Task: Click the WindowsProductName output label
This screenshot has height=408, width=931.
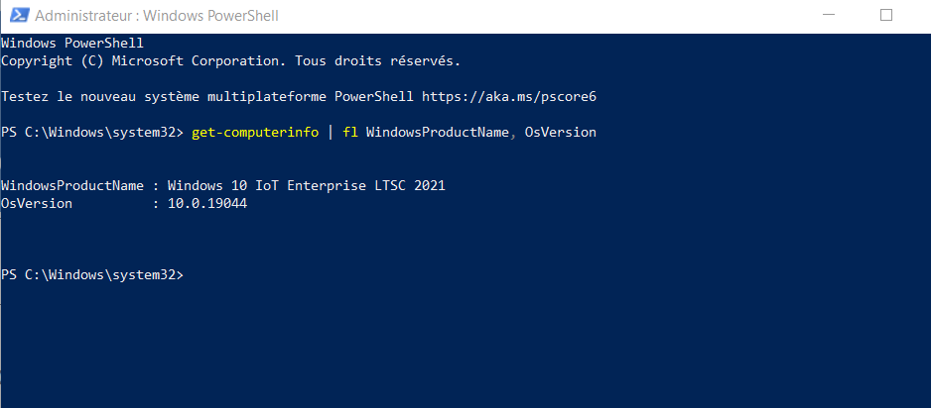Action: [71, 186]
